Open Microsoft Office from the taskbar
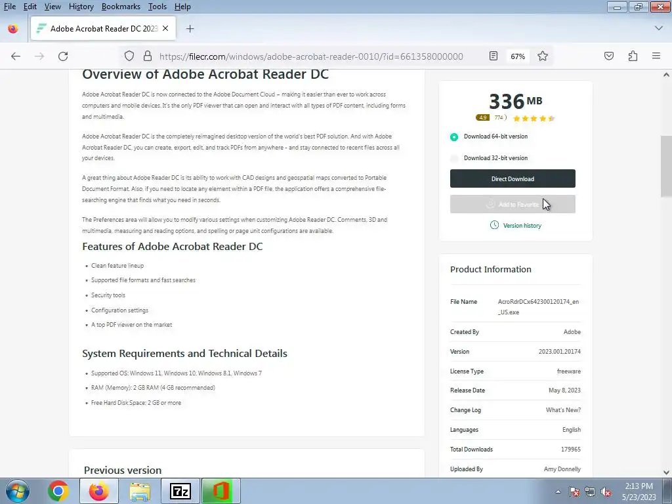The image size is (672, 504). [221, 491]
